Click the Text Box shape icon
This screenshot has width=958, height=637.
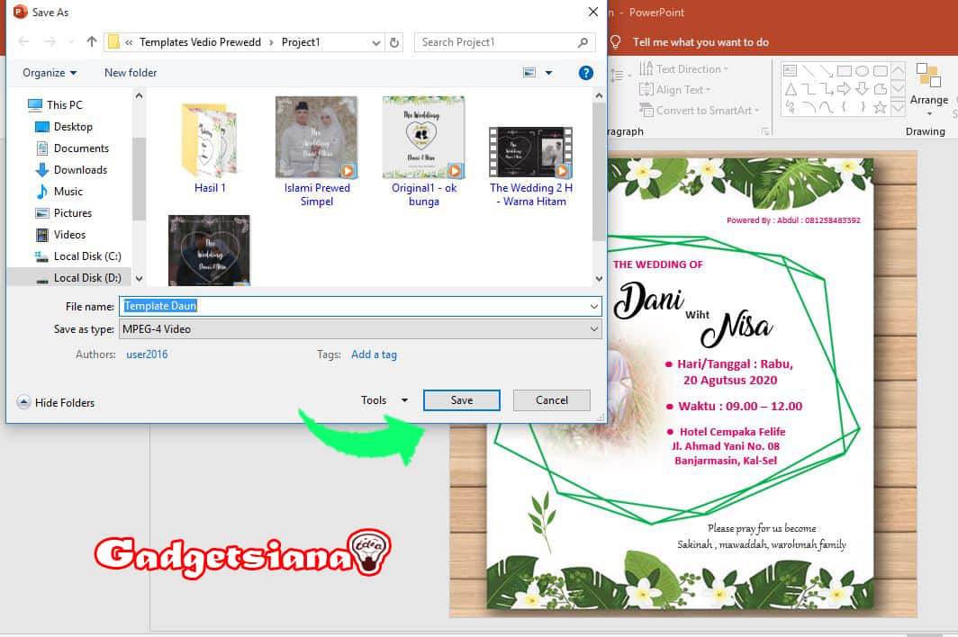pyautogui.click(x=791, y=71)
